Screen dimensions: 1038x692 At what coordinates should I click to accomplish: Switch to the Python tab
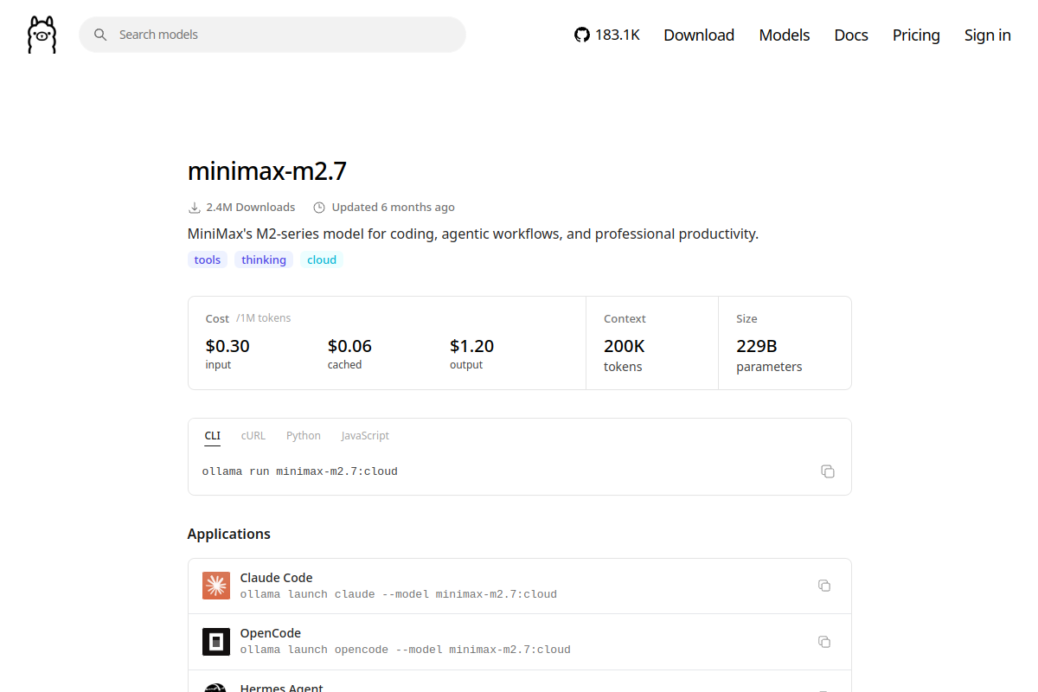coord(304,436)
